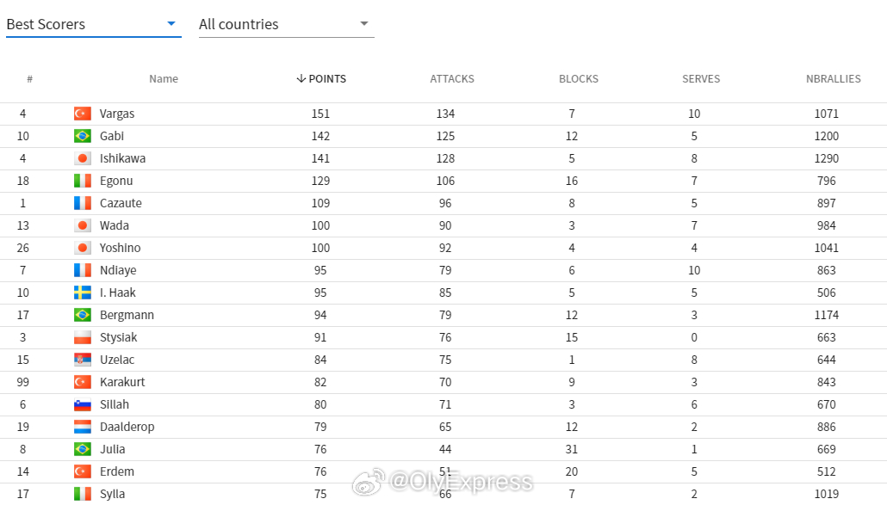Click the Best Scorers dropdown arrow
This screenshot has height=505, width=887.
171,24
